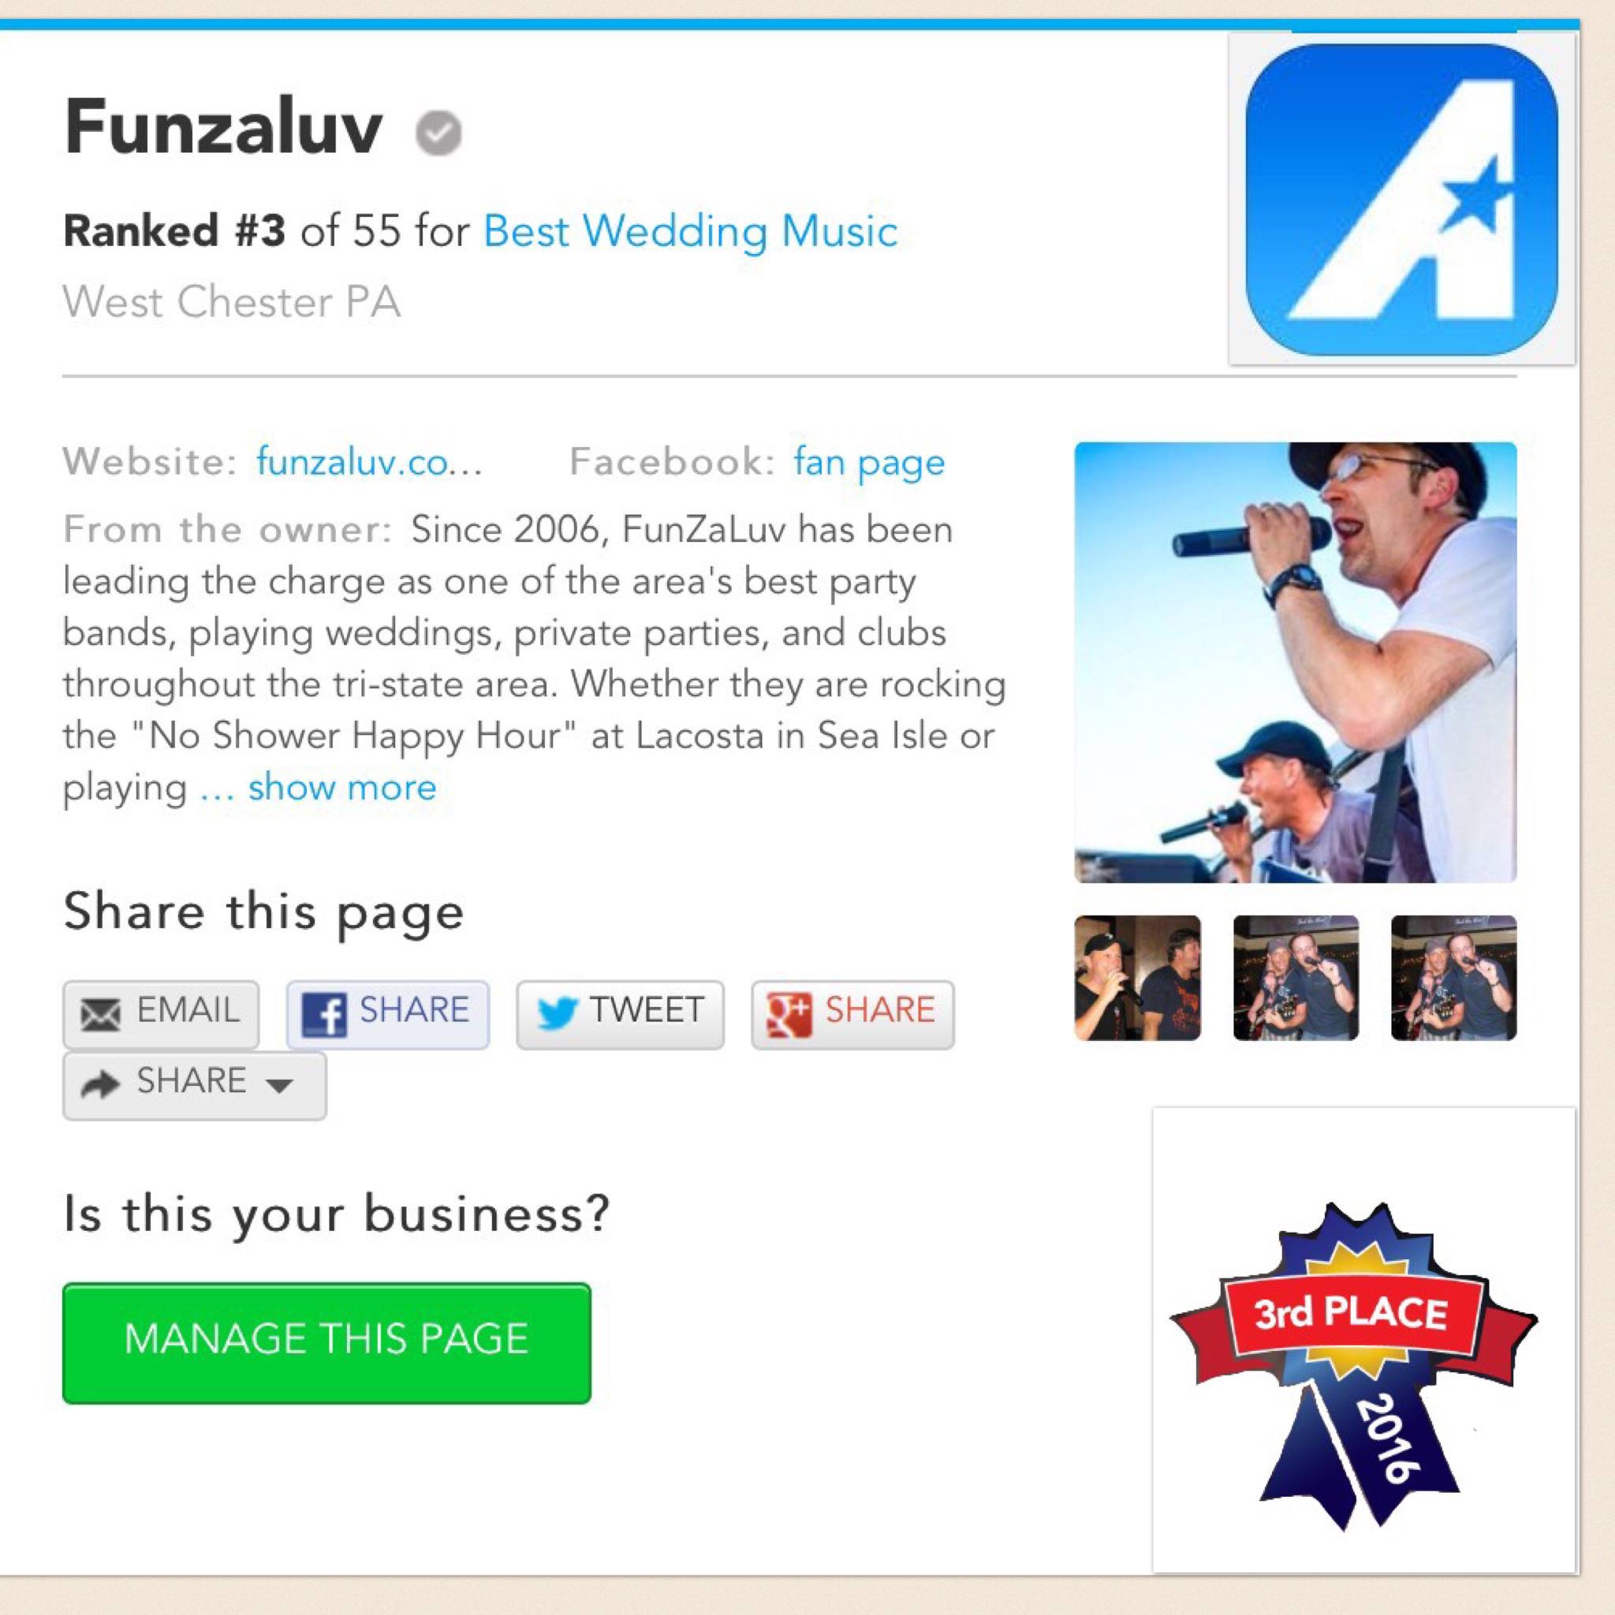Viewport: 1615px width, 1615px height.
Task: Select the middle small photo thumbnail
Action: pos(1296,977)
